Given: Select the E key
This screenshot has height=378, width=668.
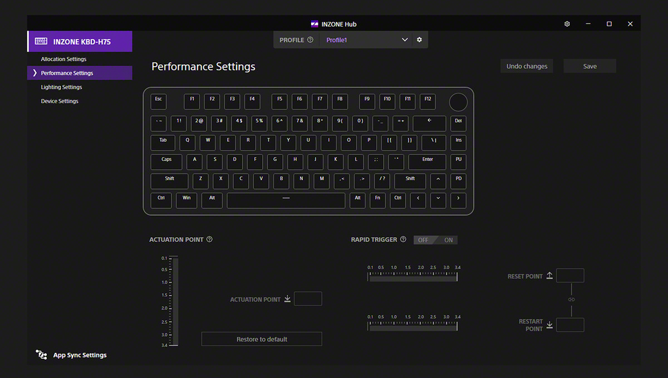Looking at the screenshot, I should coord(228,142).
